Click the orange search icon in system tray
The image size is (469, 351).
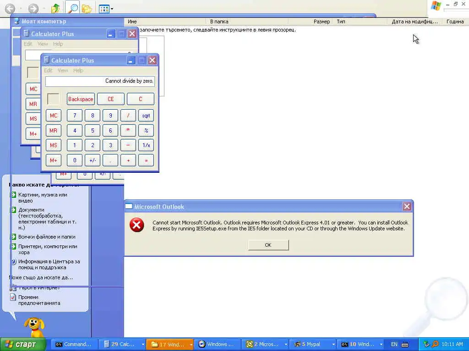pyautogui.click(x=435, y=344)
